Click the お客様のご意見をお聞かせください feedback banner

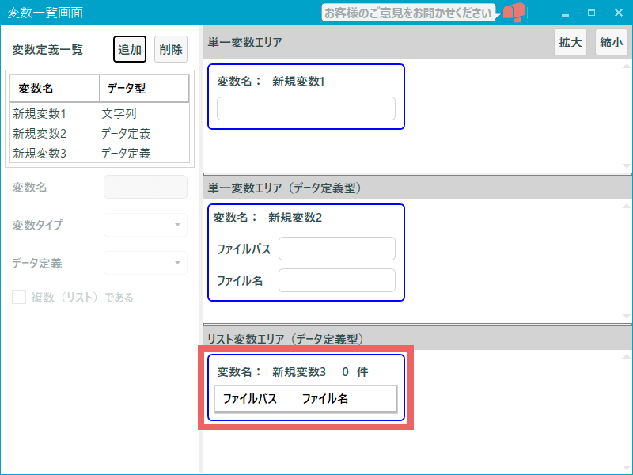click(408, 13)
